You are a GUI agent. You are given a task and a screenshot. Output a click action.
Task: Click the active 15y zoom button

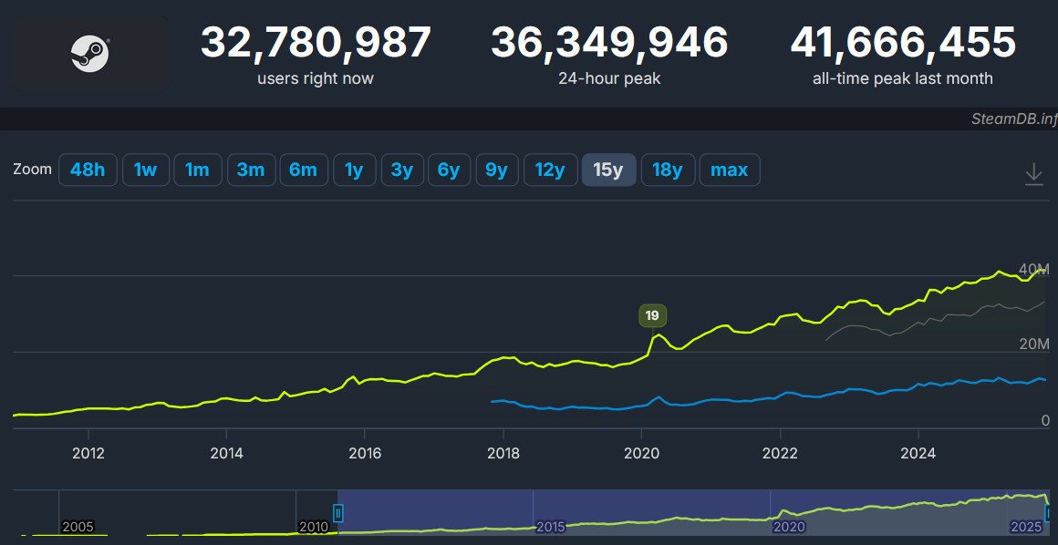point(608,170)
